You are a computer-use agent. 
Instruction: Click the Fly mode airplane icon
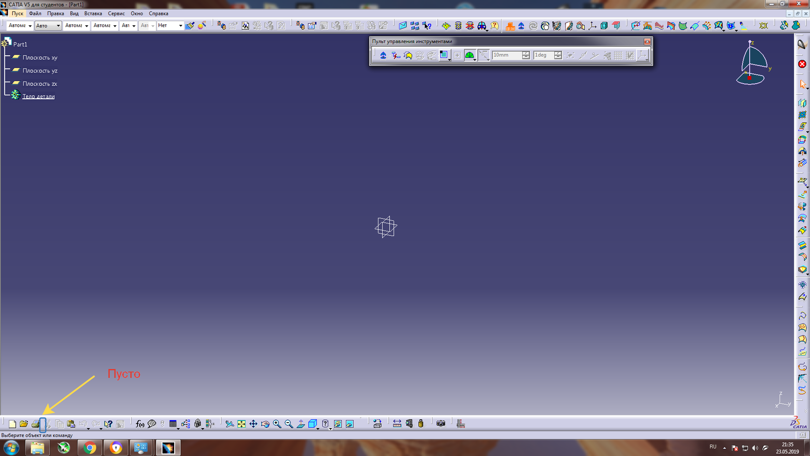coord(230,424)
